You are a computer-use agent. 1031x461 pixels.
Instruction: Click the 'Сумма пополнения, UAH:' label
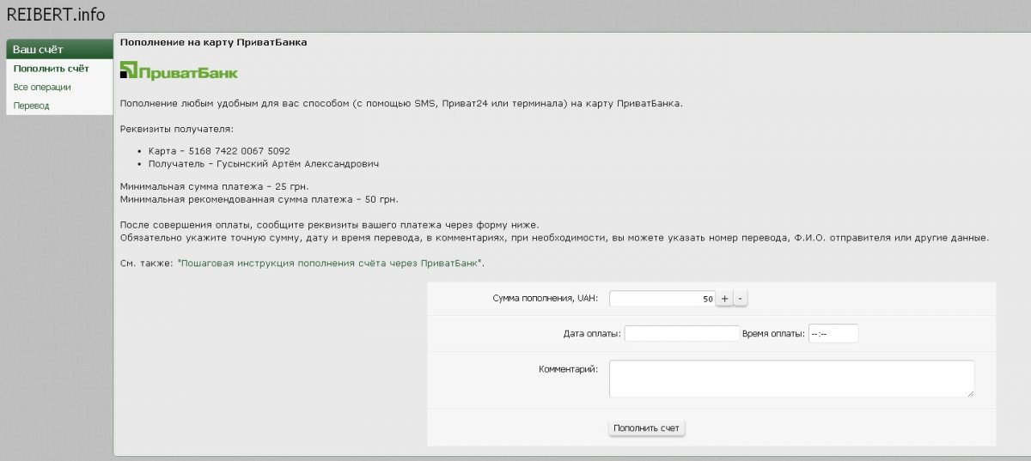tap(546, 298)
